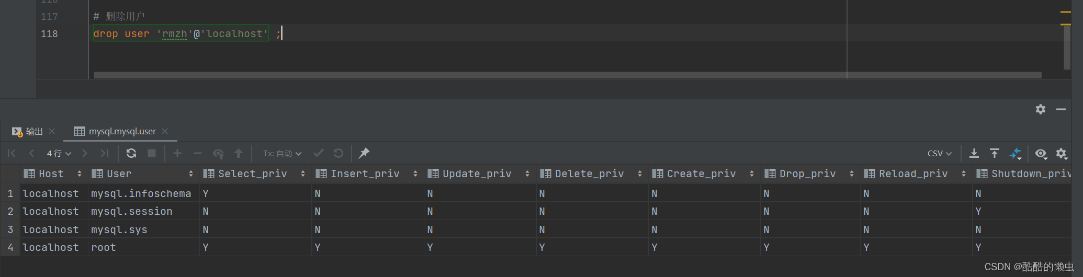Open result table settings gear

point(1062,154)
